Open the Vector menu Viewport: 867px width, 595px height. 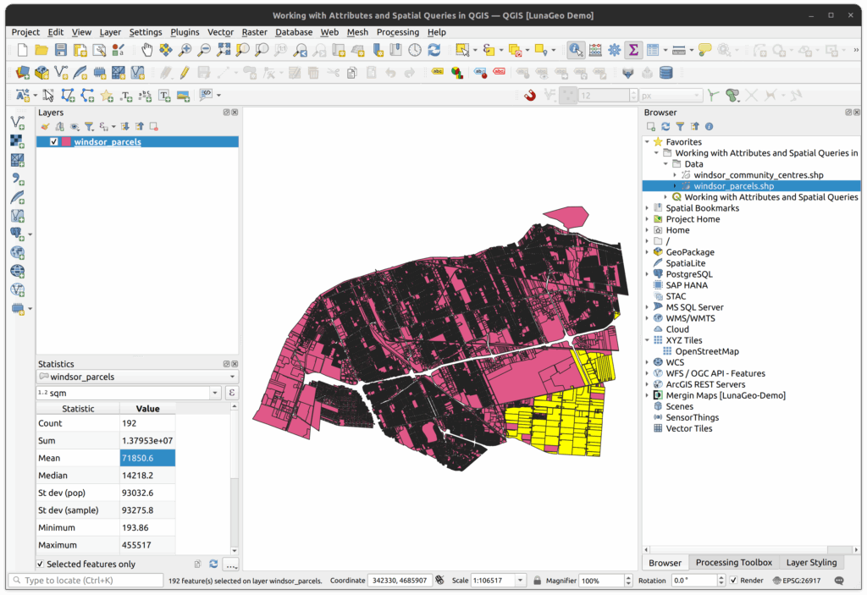tap(220, 32)
